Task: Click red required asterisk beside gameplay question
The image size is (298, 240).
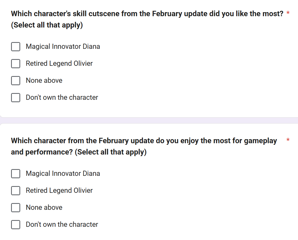Action: coord(288,140)
